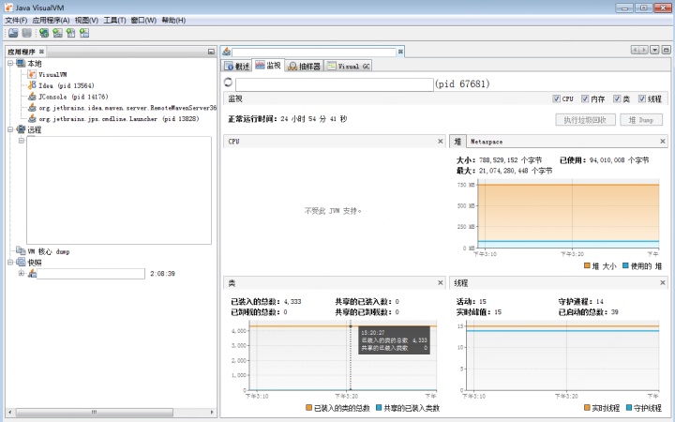Click the VM 核心 dump node
This screenshot has height=422, width=675.
tap(42, 251)
